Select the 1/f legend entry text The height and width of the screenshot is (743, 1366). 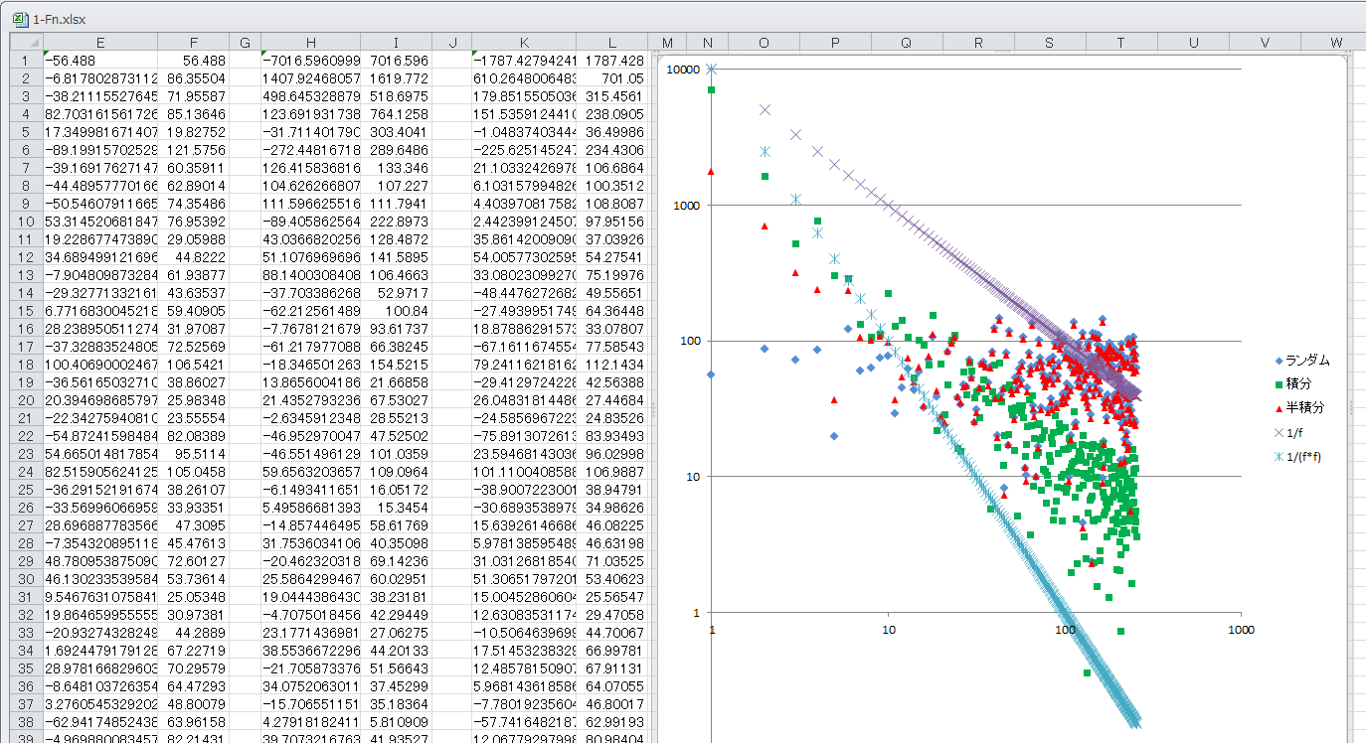[1295, 432]
